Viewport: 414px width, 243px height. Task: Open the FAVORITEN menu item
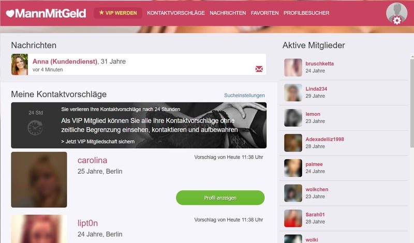(264, 13)
